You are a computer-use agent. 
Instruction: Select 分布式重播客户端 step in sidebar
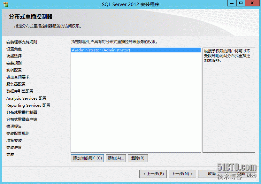22,119
